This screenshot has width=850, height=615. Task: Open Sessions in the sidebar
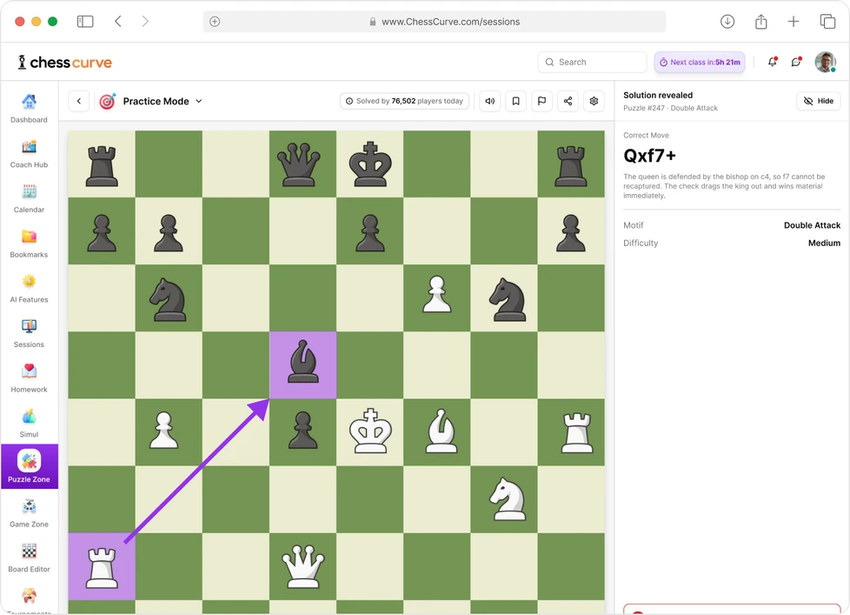pos(29,334)
